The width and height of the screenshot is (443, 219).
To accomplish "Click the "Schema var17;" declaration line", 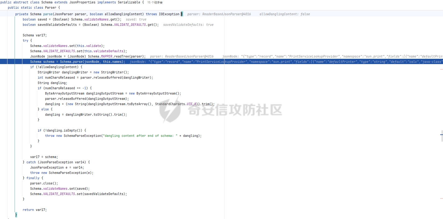I will point(35,35).
